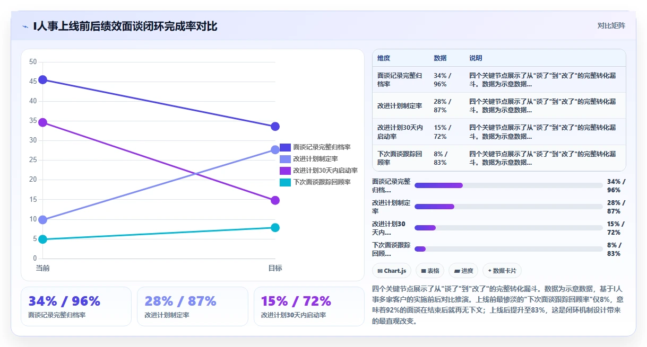Toggle 面谈记录完整归档率 legend color box
The image size is (647, 347).
tap(285, 147)
